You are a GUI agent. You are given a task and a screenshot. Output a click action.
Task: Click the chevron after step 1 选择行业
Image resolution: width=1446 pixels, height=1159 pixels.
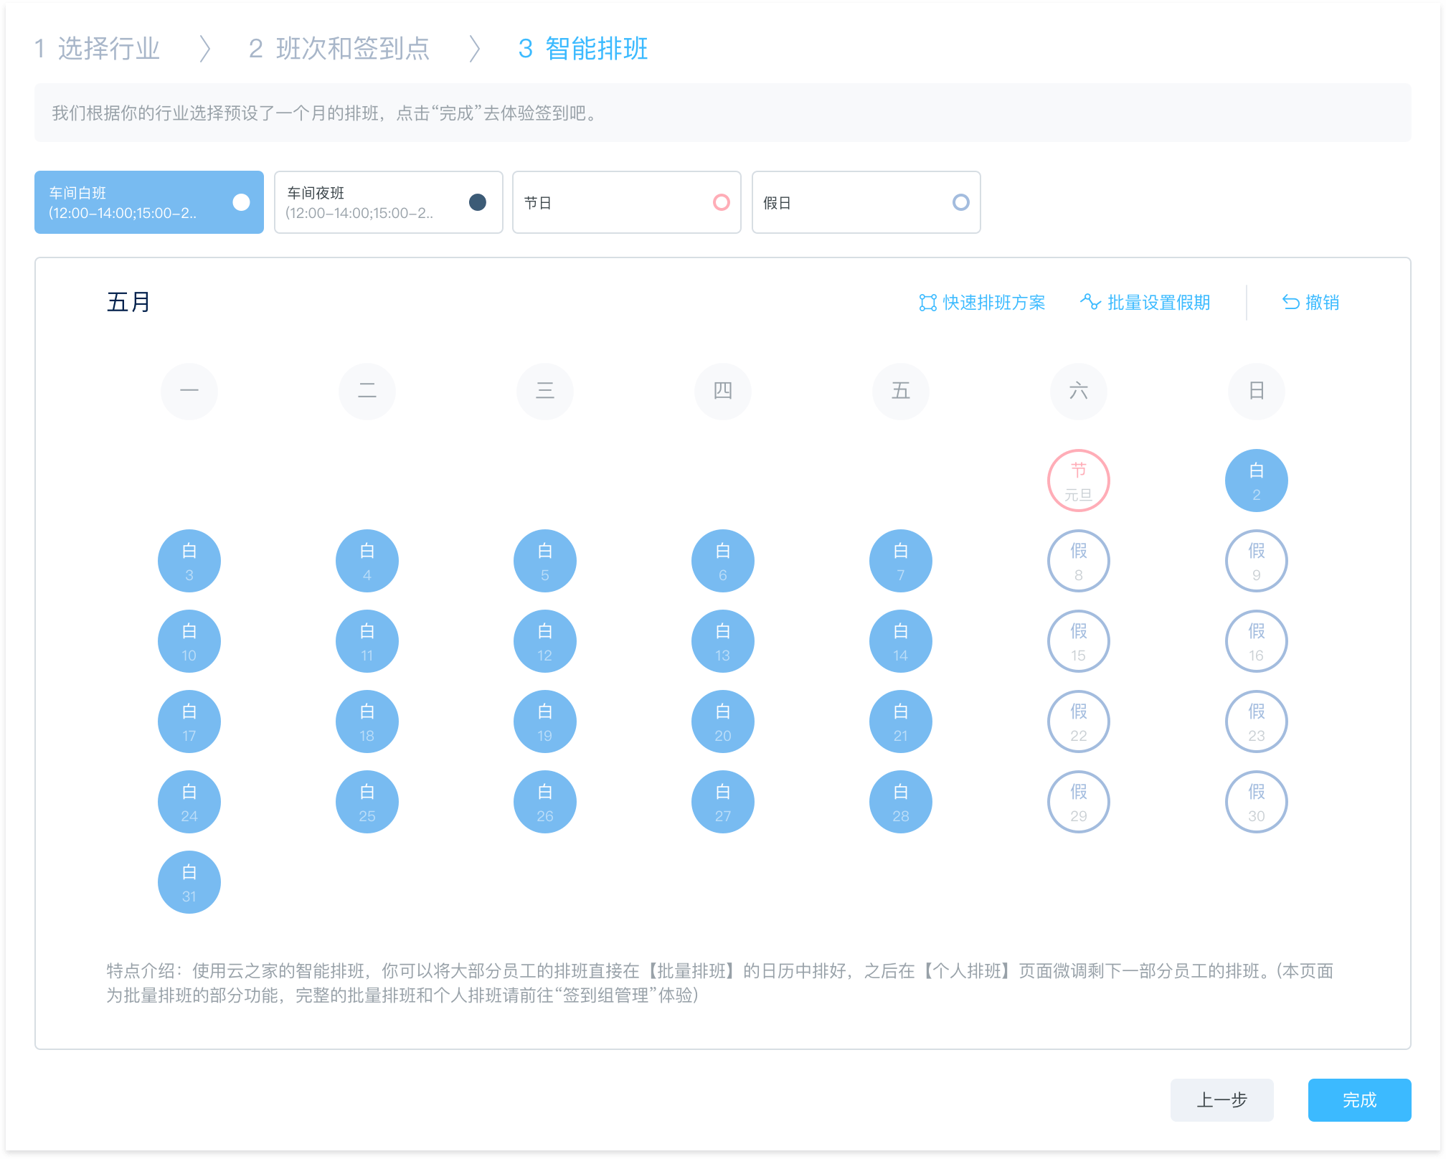(x=205, y=49)
